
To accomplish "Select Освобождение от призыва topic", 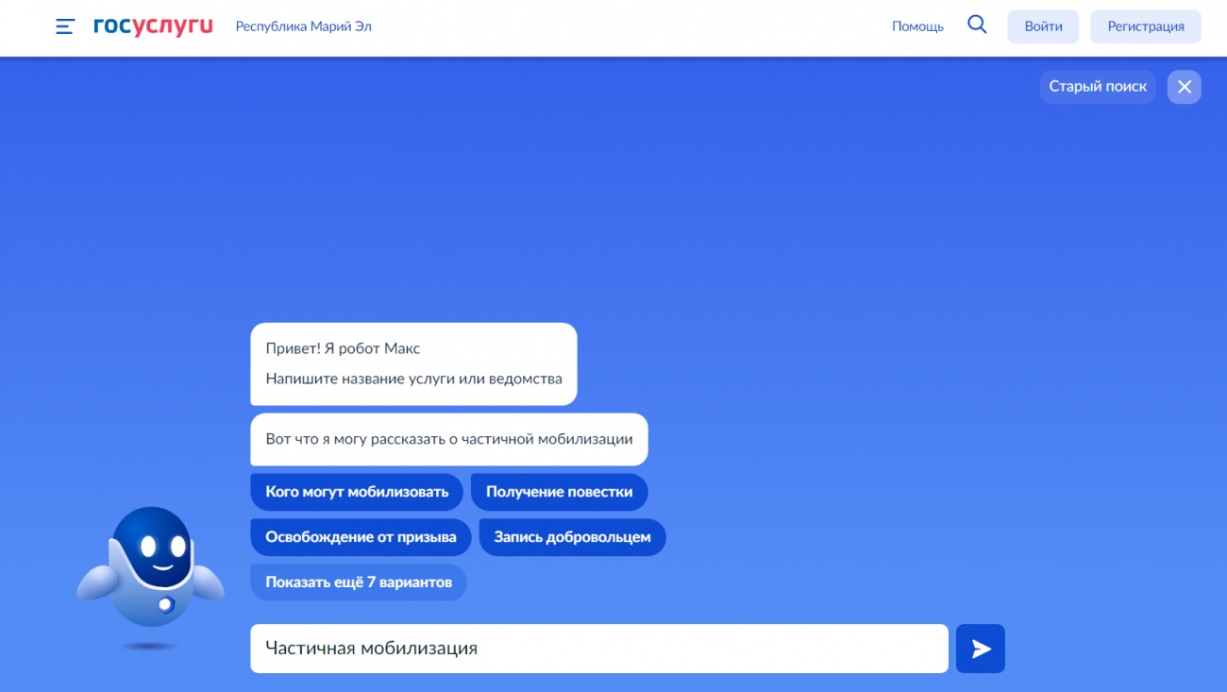I will (x=361, y=537).
